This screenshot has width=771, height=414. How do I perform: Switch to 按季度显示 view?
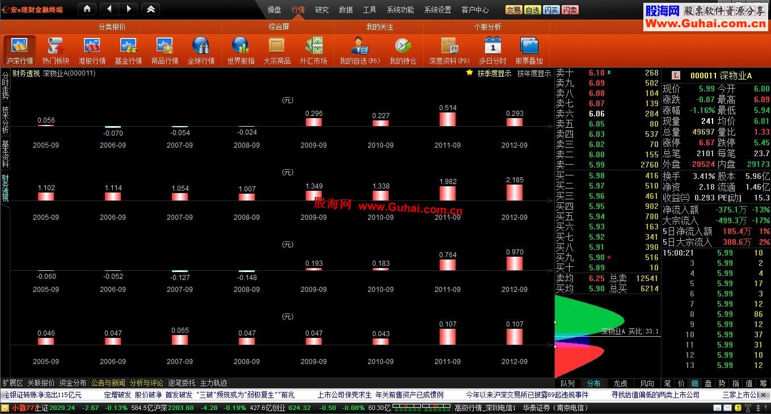point(494,73)
